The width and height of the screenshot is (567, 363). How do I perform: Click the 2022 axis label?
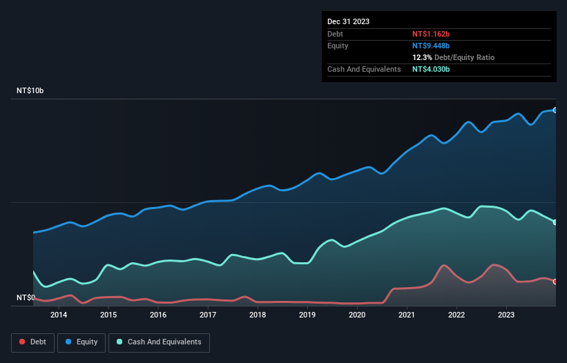(x=457, y=315)
